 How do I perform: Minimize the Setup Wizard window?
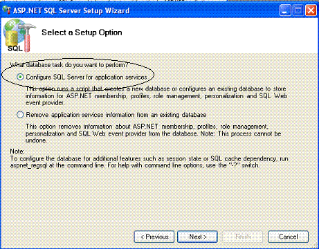pos(285,10)
